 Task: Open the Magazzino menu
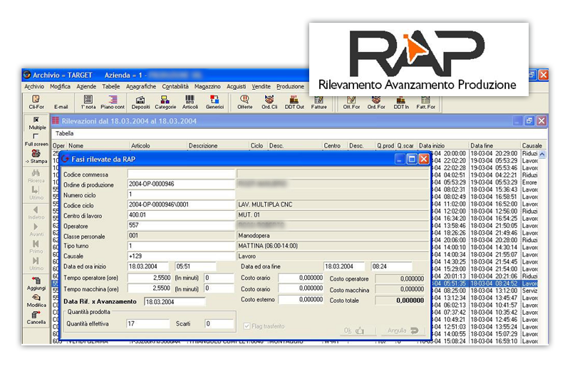(x=207, y=87)
